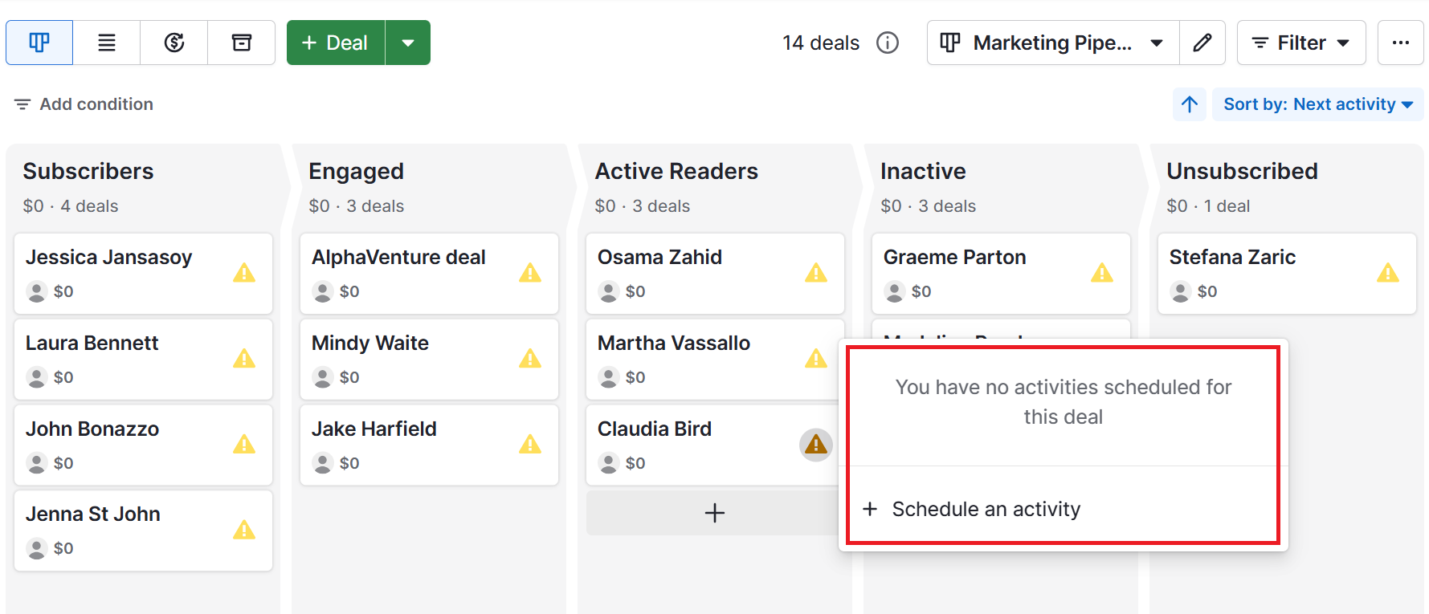The image size is (1429, 614).
Task: Click Add condition
Action: pyautogui.click(x=83, y=104)
